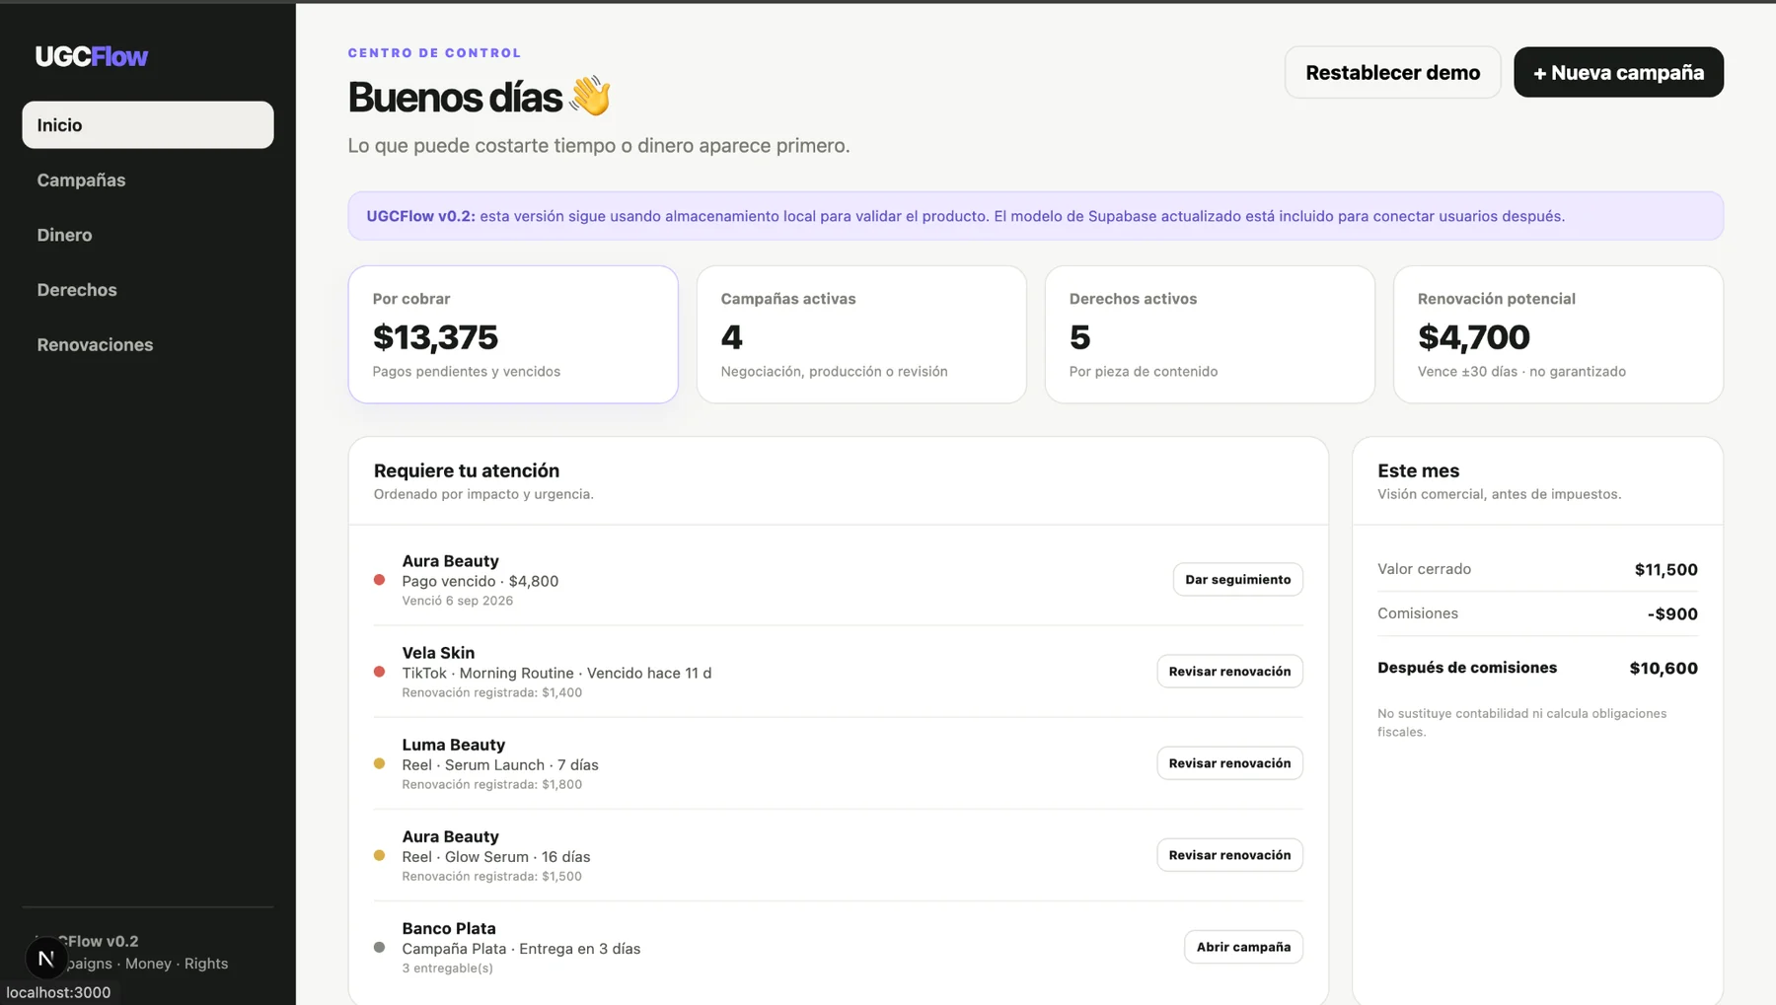Click Revisar renovación for Luma Beauty

1229,762
